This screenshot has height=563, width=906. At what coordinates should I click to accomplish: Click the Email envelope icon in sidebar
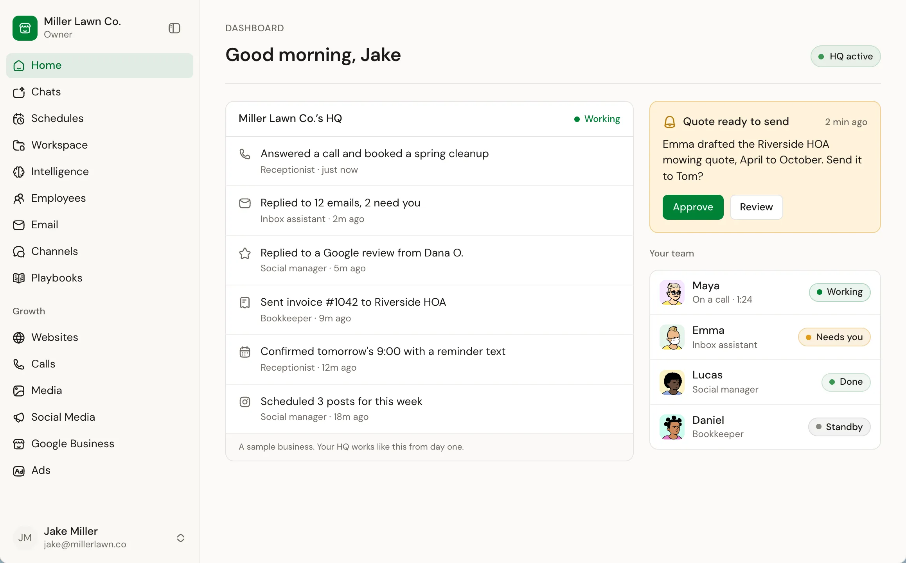pos(19,225)
